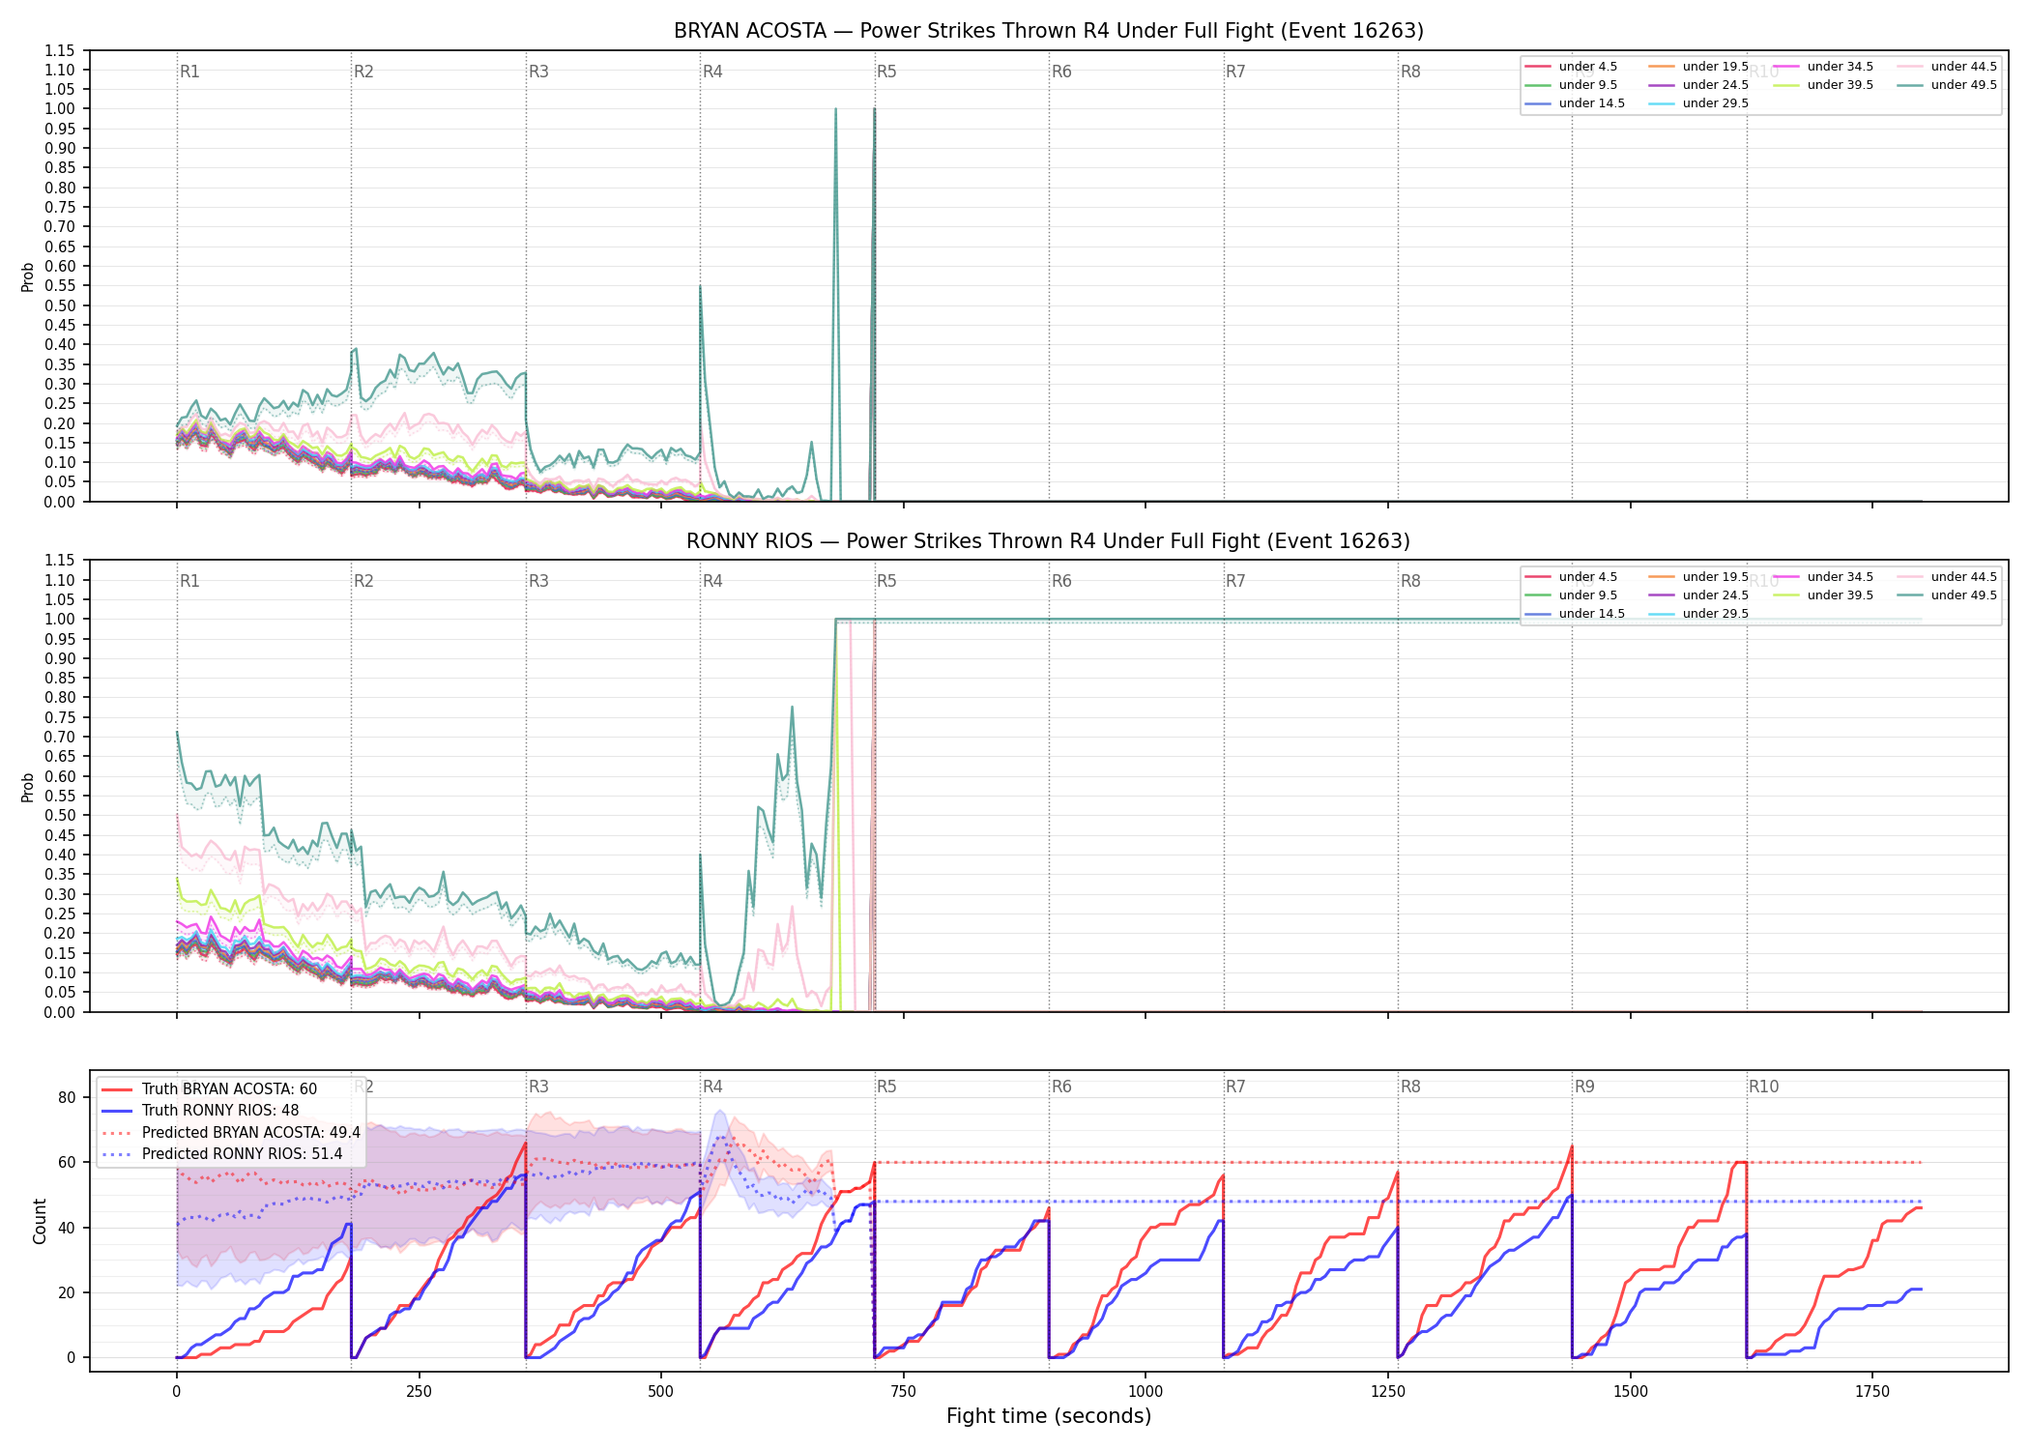Viewport: 2030px width, 1450px height.
Task: Click the 'Count' y-axis label
Action: tap(40, 1221)
